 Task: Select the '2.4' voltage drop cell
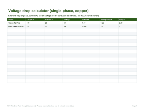109,27
